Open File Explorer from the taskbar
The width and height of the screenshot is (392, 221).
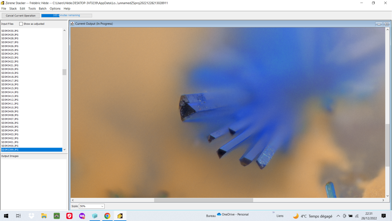[x=44, y=216]
